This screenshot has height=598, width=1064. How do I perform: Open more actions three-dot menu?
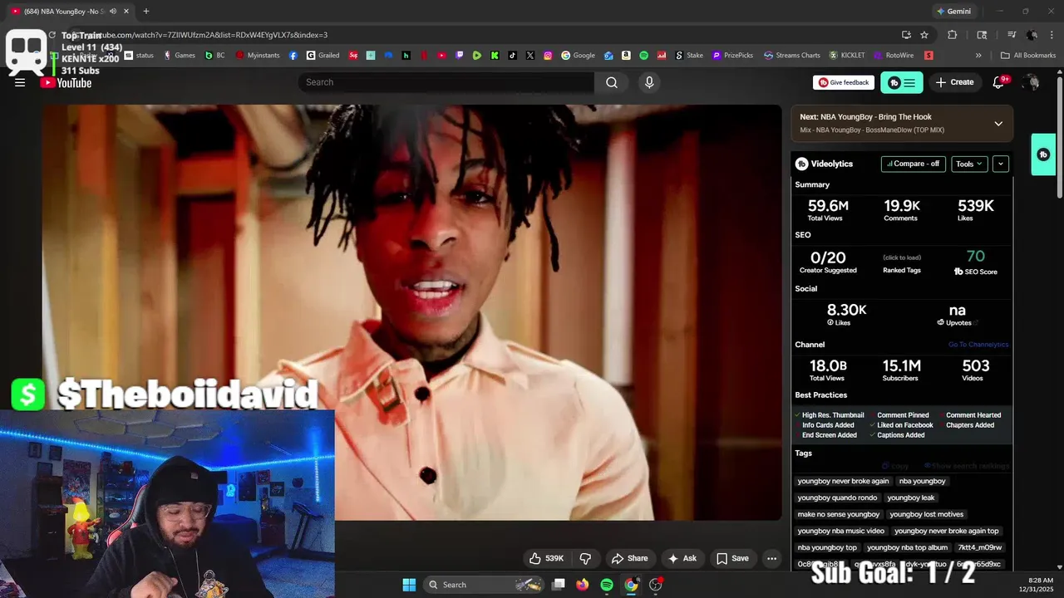coord(771,558)
